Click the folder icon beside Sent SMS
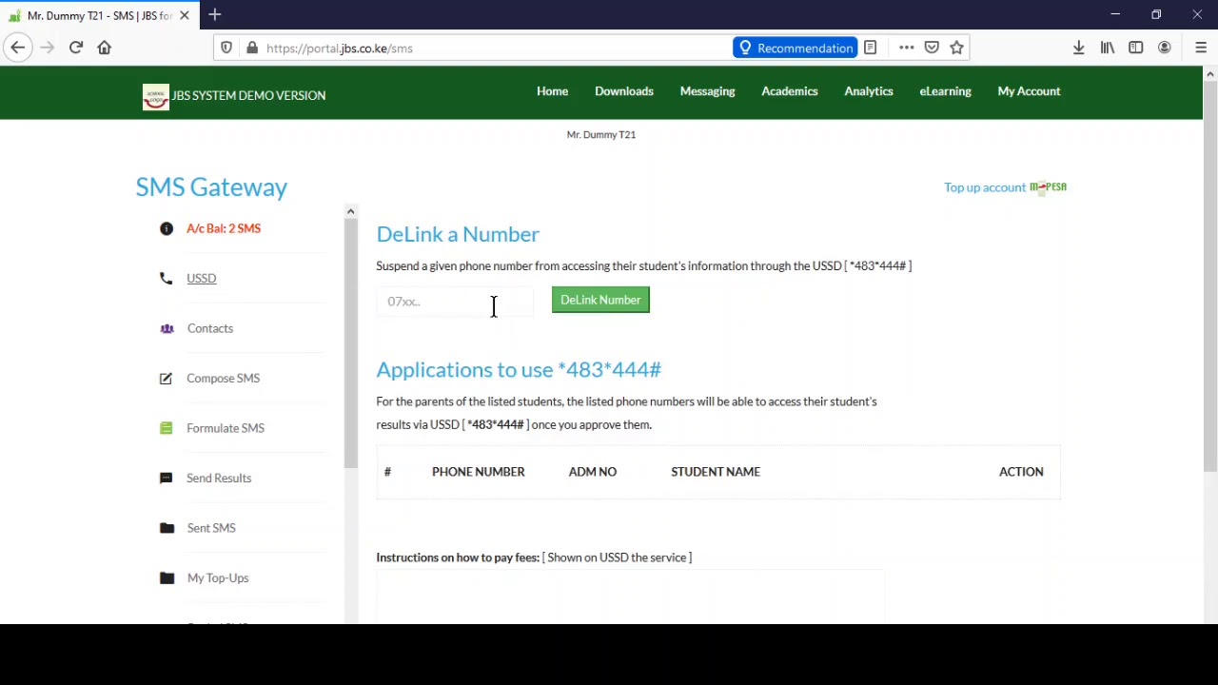1218x685 pixels. [167, 528]
